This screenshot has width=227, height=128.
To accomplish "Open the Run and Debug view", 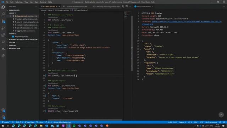I will [x=3, y=28].
